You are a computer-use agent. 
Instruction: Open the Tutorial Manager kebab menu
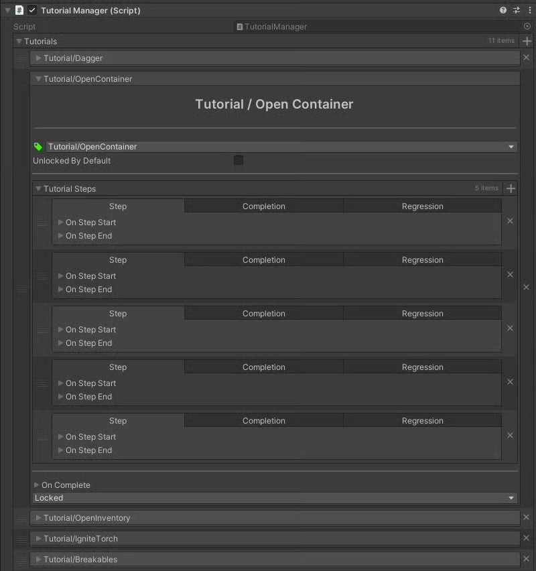[529, 10]
